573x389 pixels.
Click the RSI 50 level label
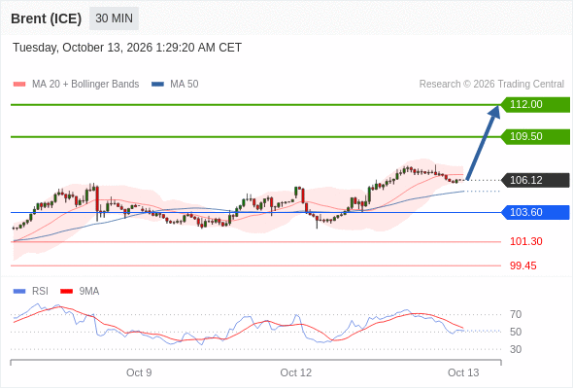pos(516,332)
